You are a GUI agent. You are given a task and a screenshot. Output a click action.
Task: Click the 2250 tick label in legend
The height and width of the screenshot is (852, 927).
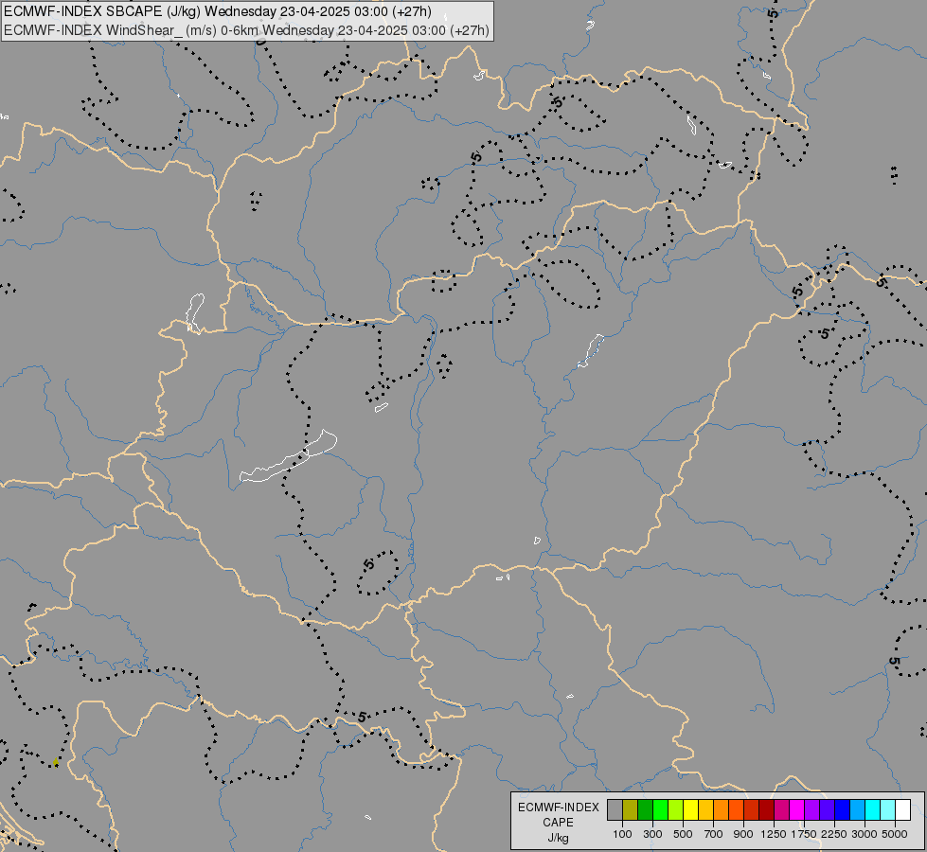pos(834,834)
